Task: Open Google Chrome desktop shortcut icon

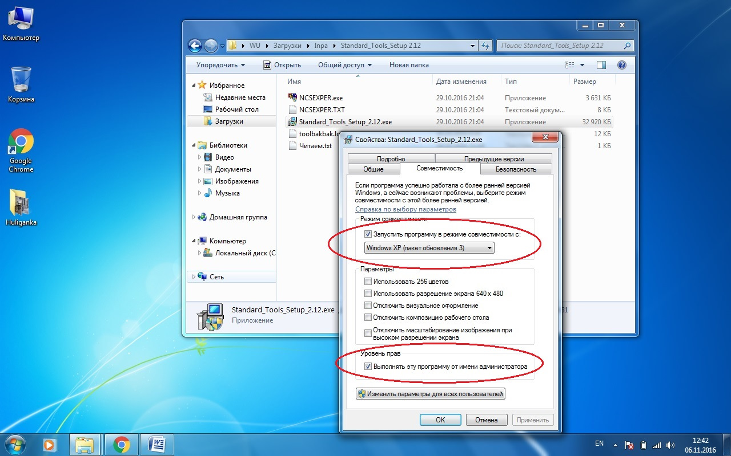Action: click(21, 142)
